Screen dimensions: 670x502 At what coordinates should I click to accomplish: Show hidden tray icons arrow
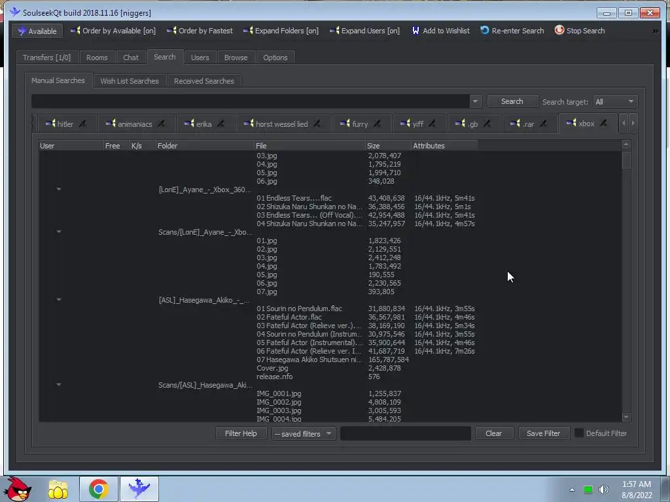[572, 490]
